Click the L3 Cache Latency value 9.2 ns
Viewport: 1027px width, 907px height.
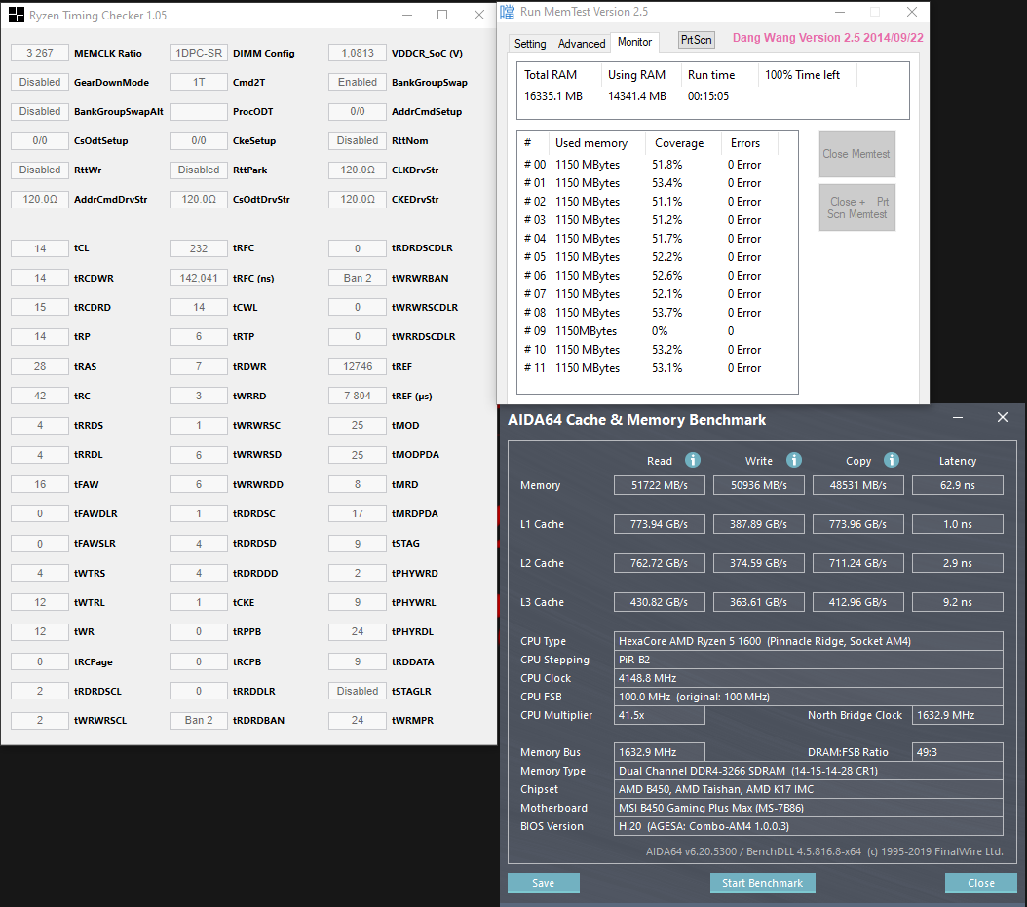[x=958, y=602]
